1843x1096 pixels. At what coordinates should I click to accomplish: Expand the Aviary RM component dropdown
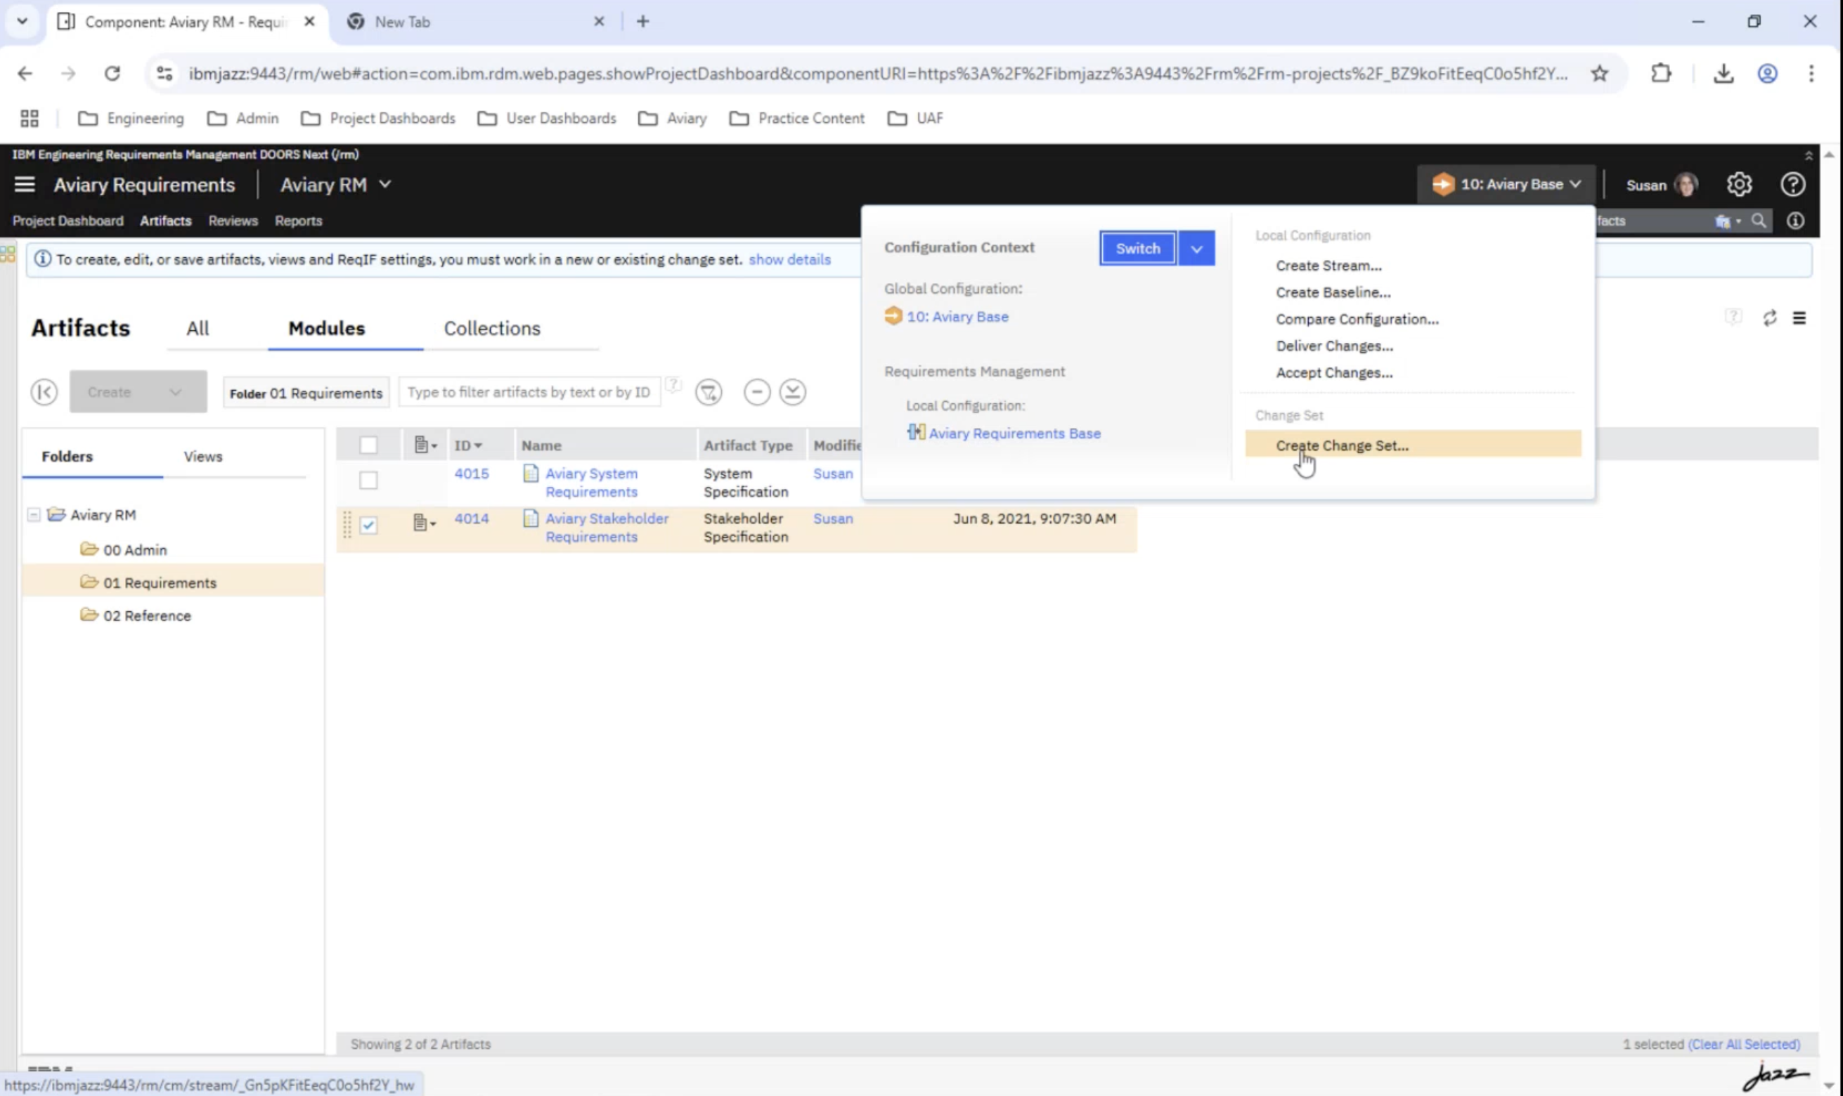coord(385,185)
